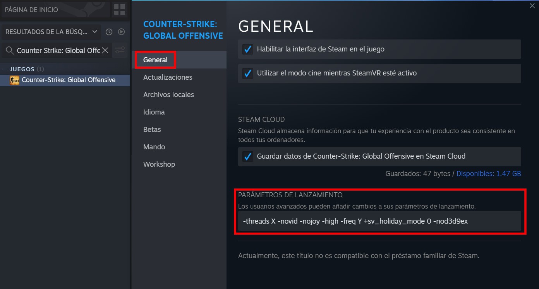Viewport: 539px width, 289px height.
Task: Open advanced filter sliders icon
Action: pos(120,50)
